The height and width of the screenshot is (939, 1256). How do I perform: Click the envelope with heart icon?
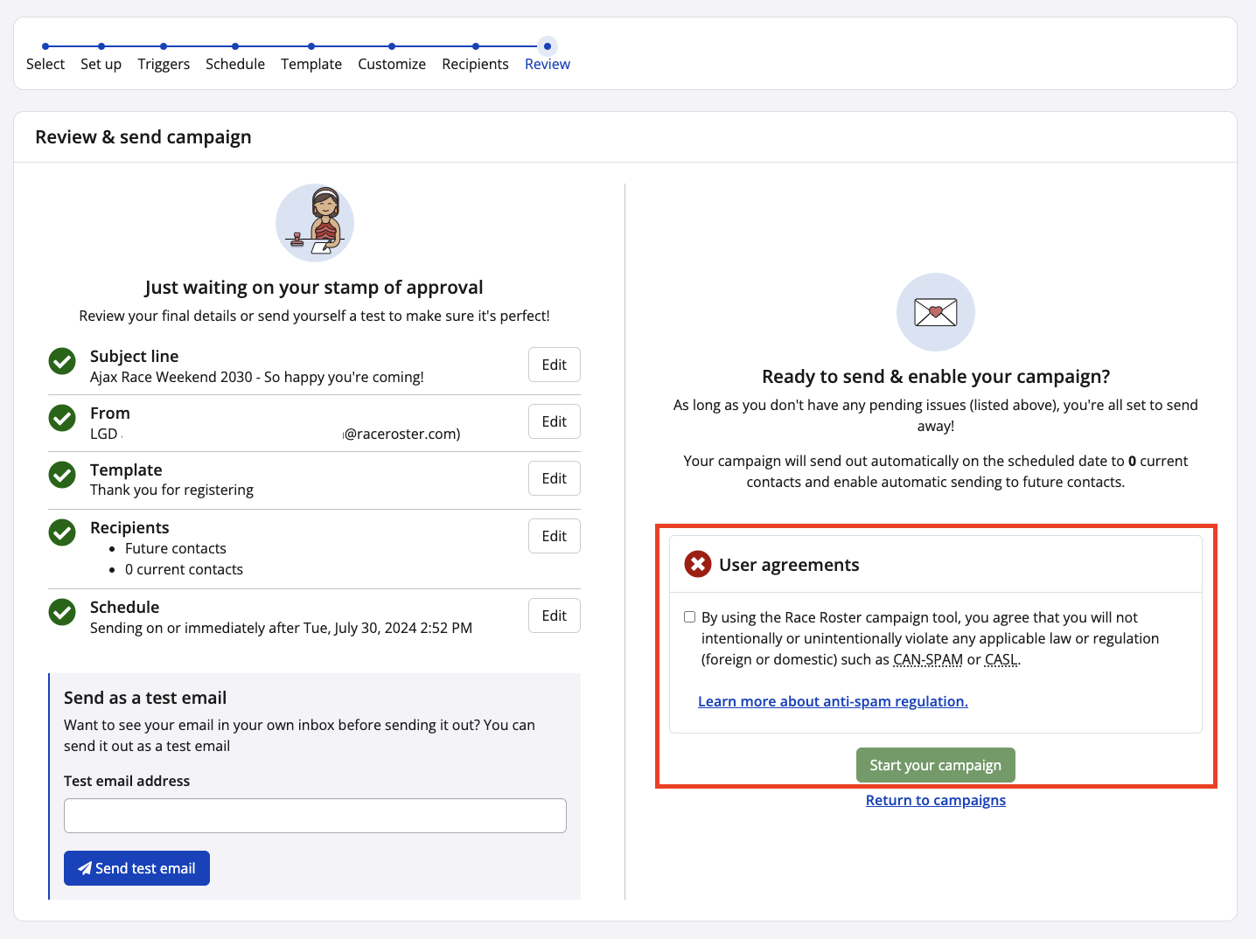click(x=935, y=312)
